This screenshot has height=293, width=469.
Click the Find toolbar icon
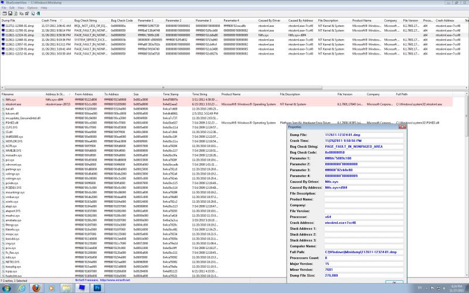tap(33, 13)
